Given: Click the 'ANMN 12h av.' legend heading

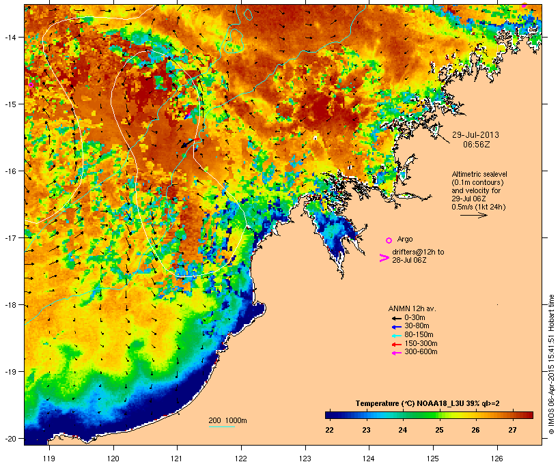Looking at the screenshot, I should (x=412, y=308).
